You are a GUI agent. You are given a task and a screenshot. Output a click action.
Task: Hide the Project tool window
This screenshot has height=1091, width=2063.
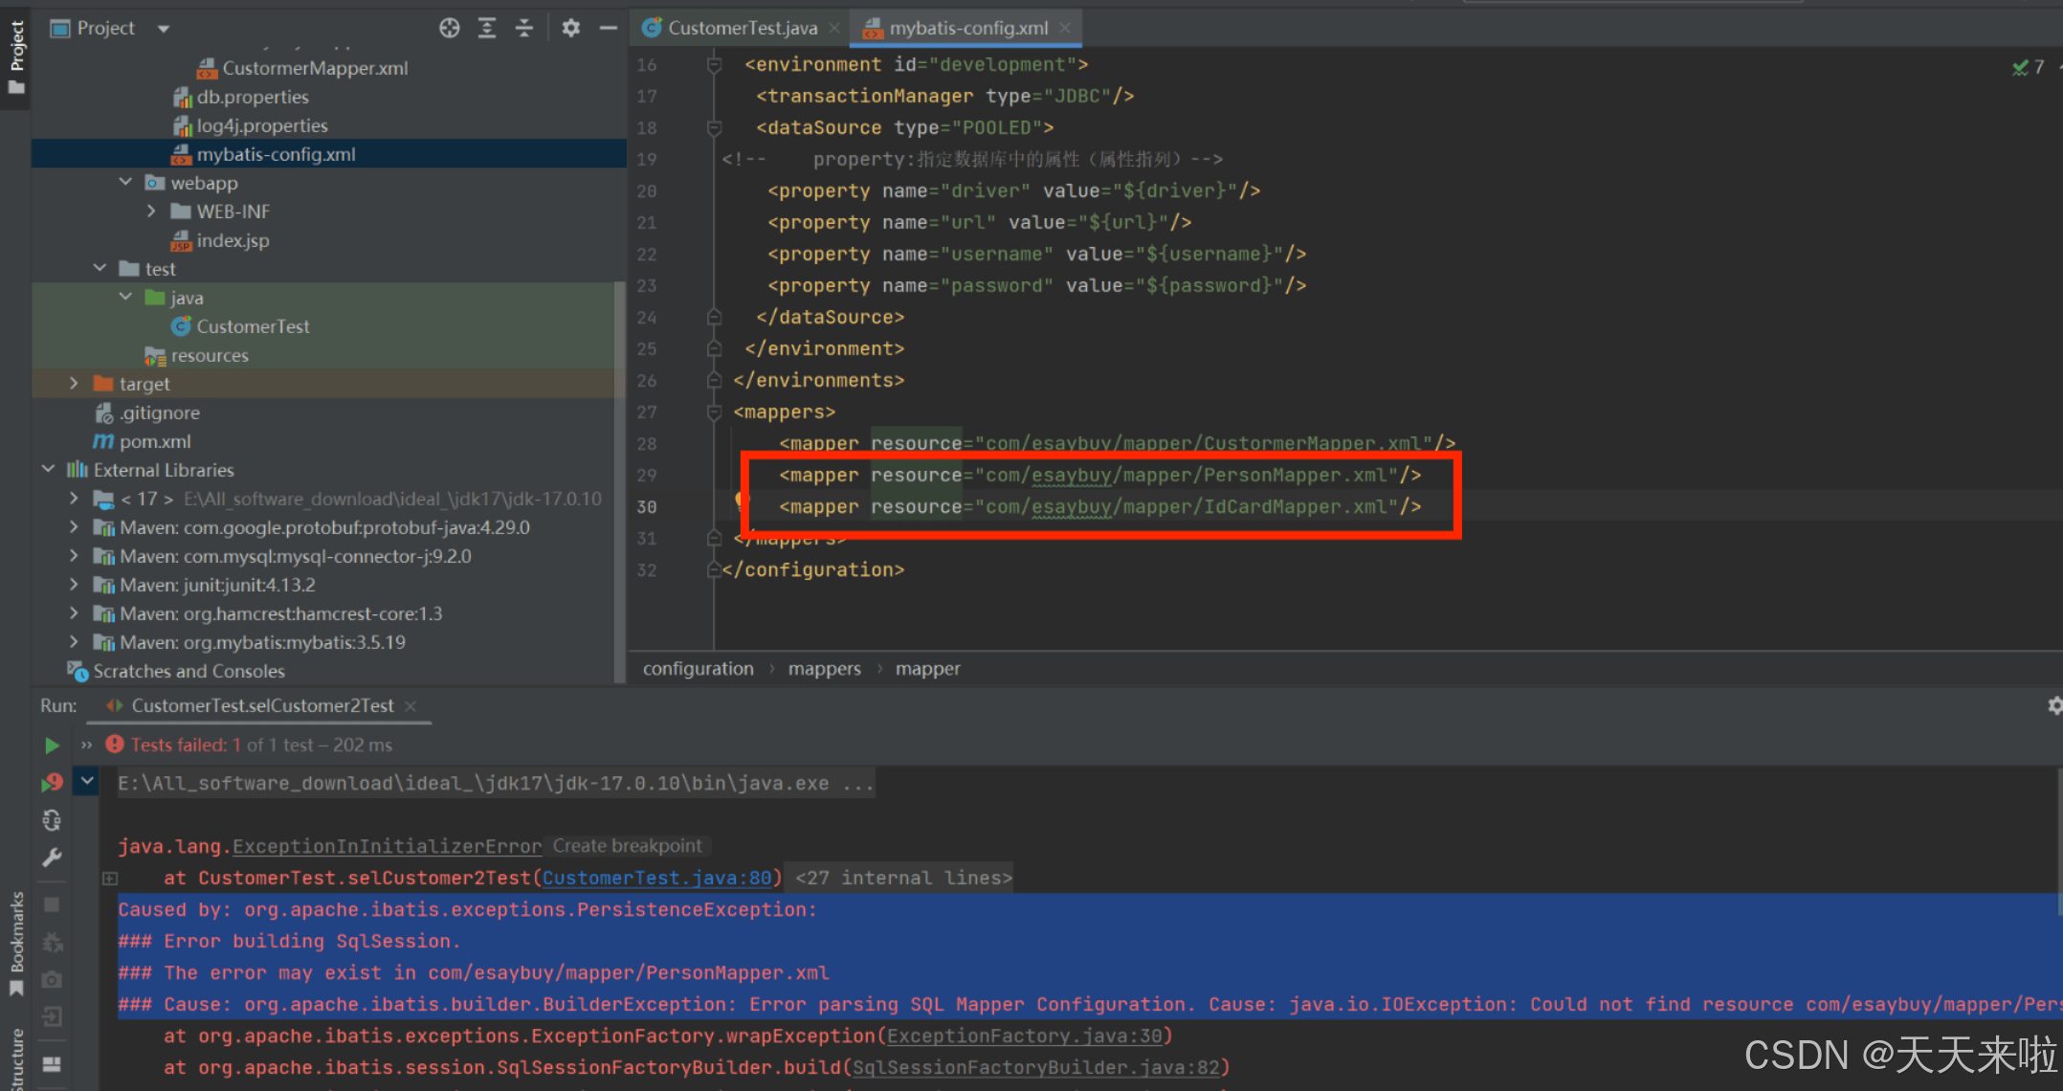pos(608,28)
